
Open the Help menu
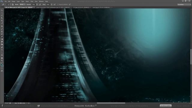point(46,1)
